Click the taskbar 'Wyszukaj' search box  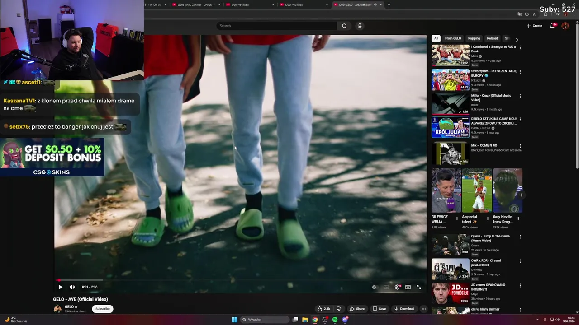click(265, 320)
